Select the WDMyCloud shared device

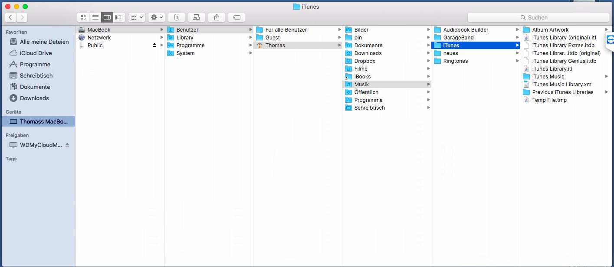point(38,145)
